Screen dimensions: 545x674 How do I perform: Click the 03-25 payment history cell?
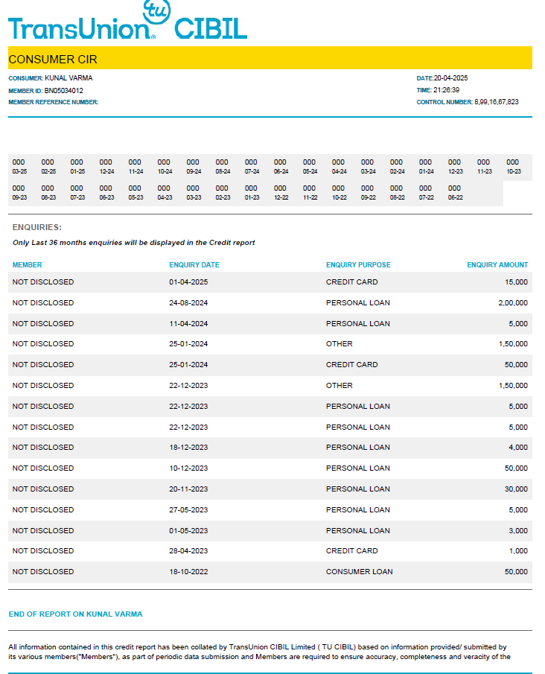[x=19, y=167]
